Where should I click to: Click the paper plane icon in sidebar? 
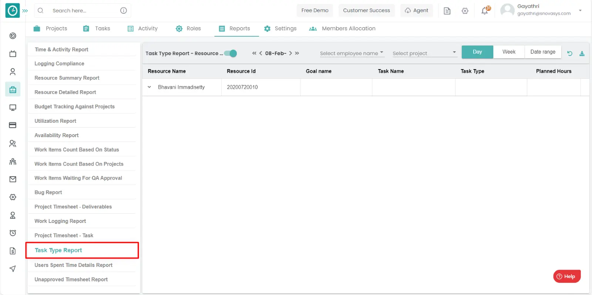(x=13, y=269)
